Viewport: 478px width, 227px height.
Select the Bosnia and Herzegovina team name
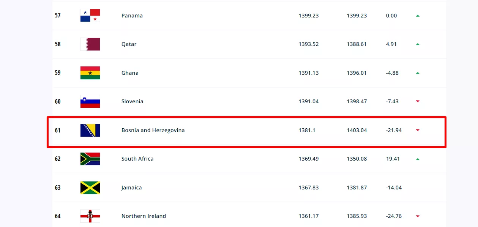coord(153,130)
